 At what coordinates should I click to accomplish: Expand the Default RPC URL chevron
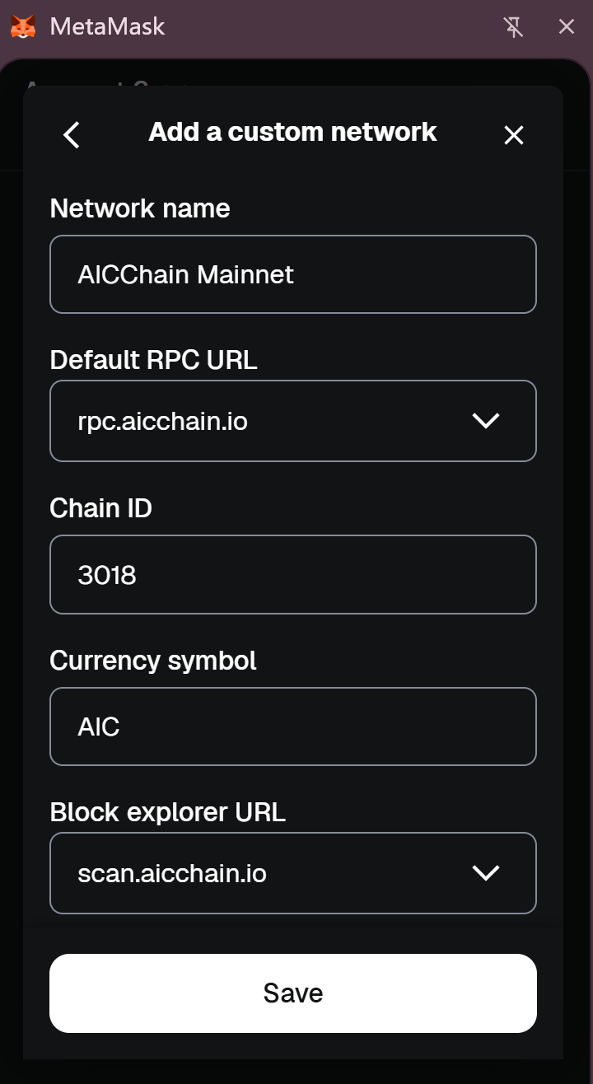[486, 421]
